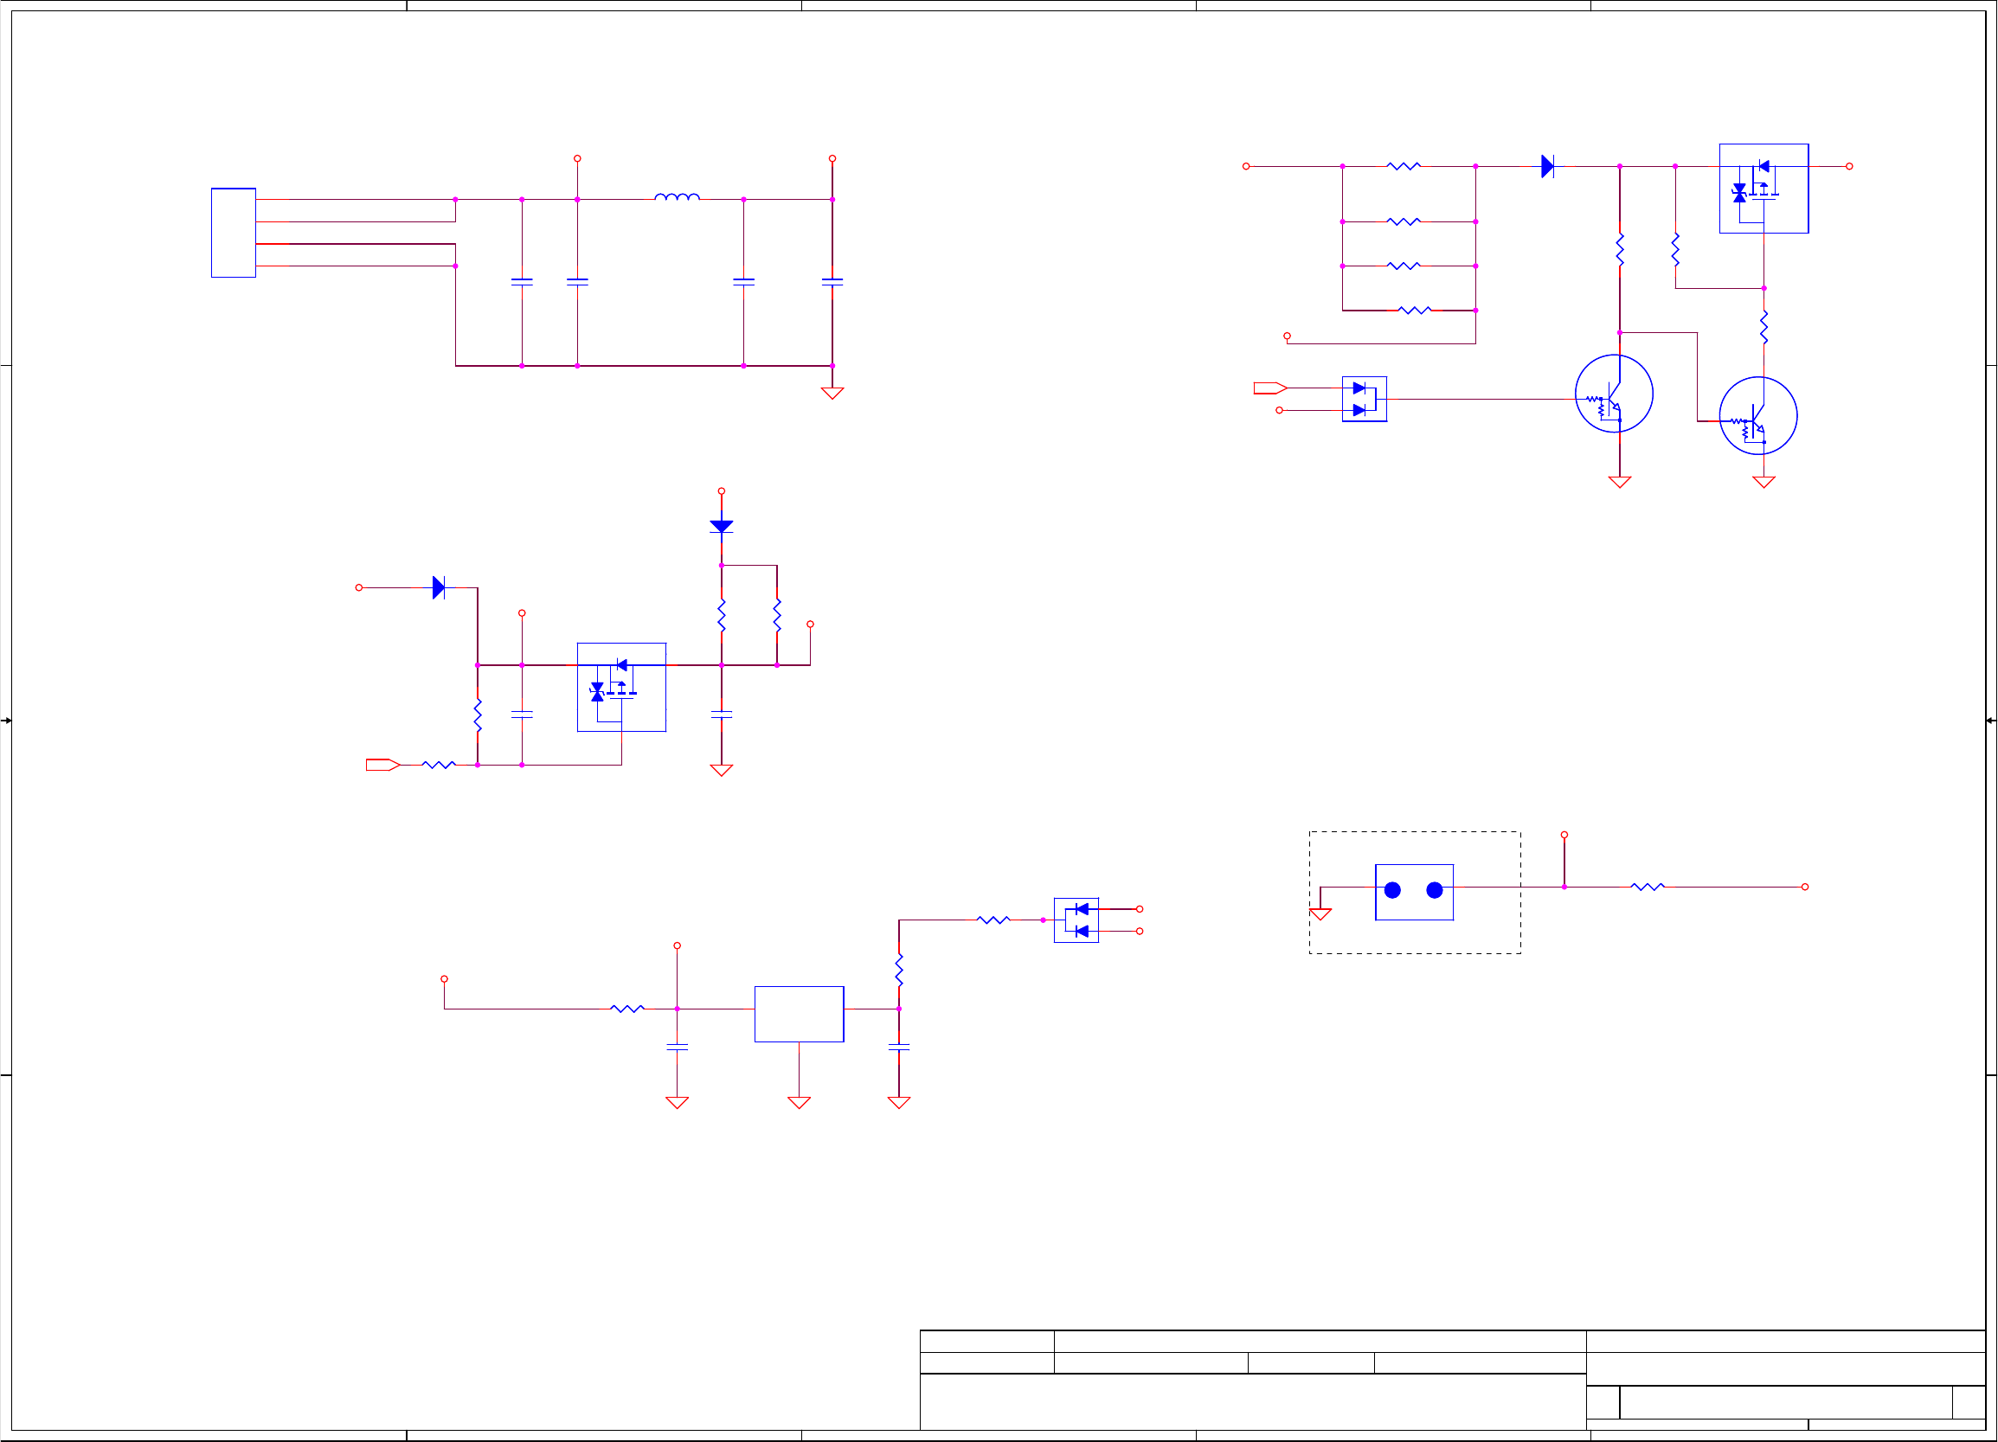Click the right digital transistor circle
Image resolution: width=1998 pixels, height=1442 pixels.
tap(1757, 416)
